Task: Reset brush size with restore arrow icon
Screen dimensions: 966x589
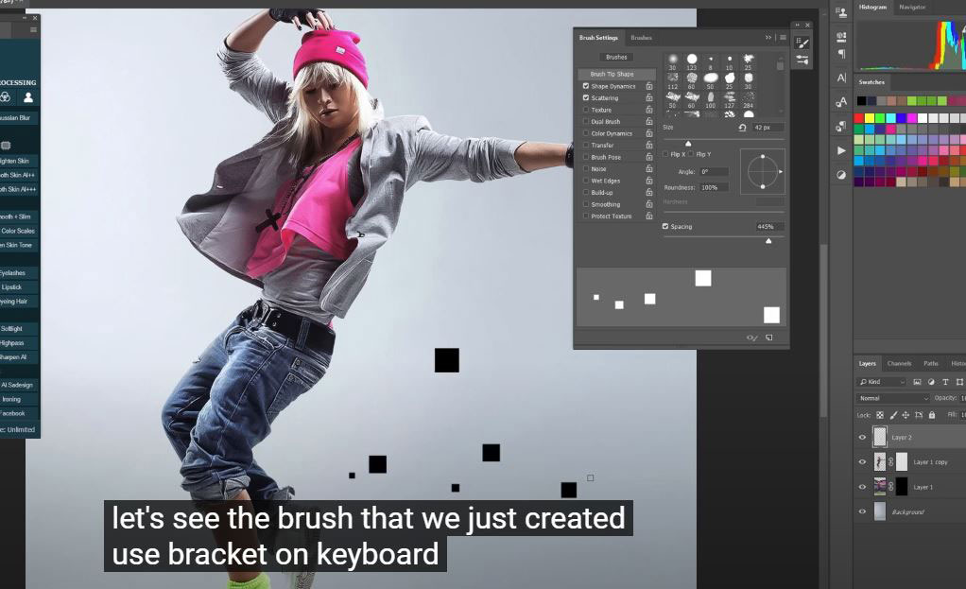Action: pos(742,127)
